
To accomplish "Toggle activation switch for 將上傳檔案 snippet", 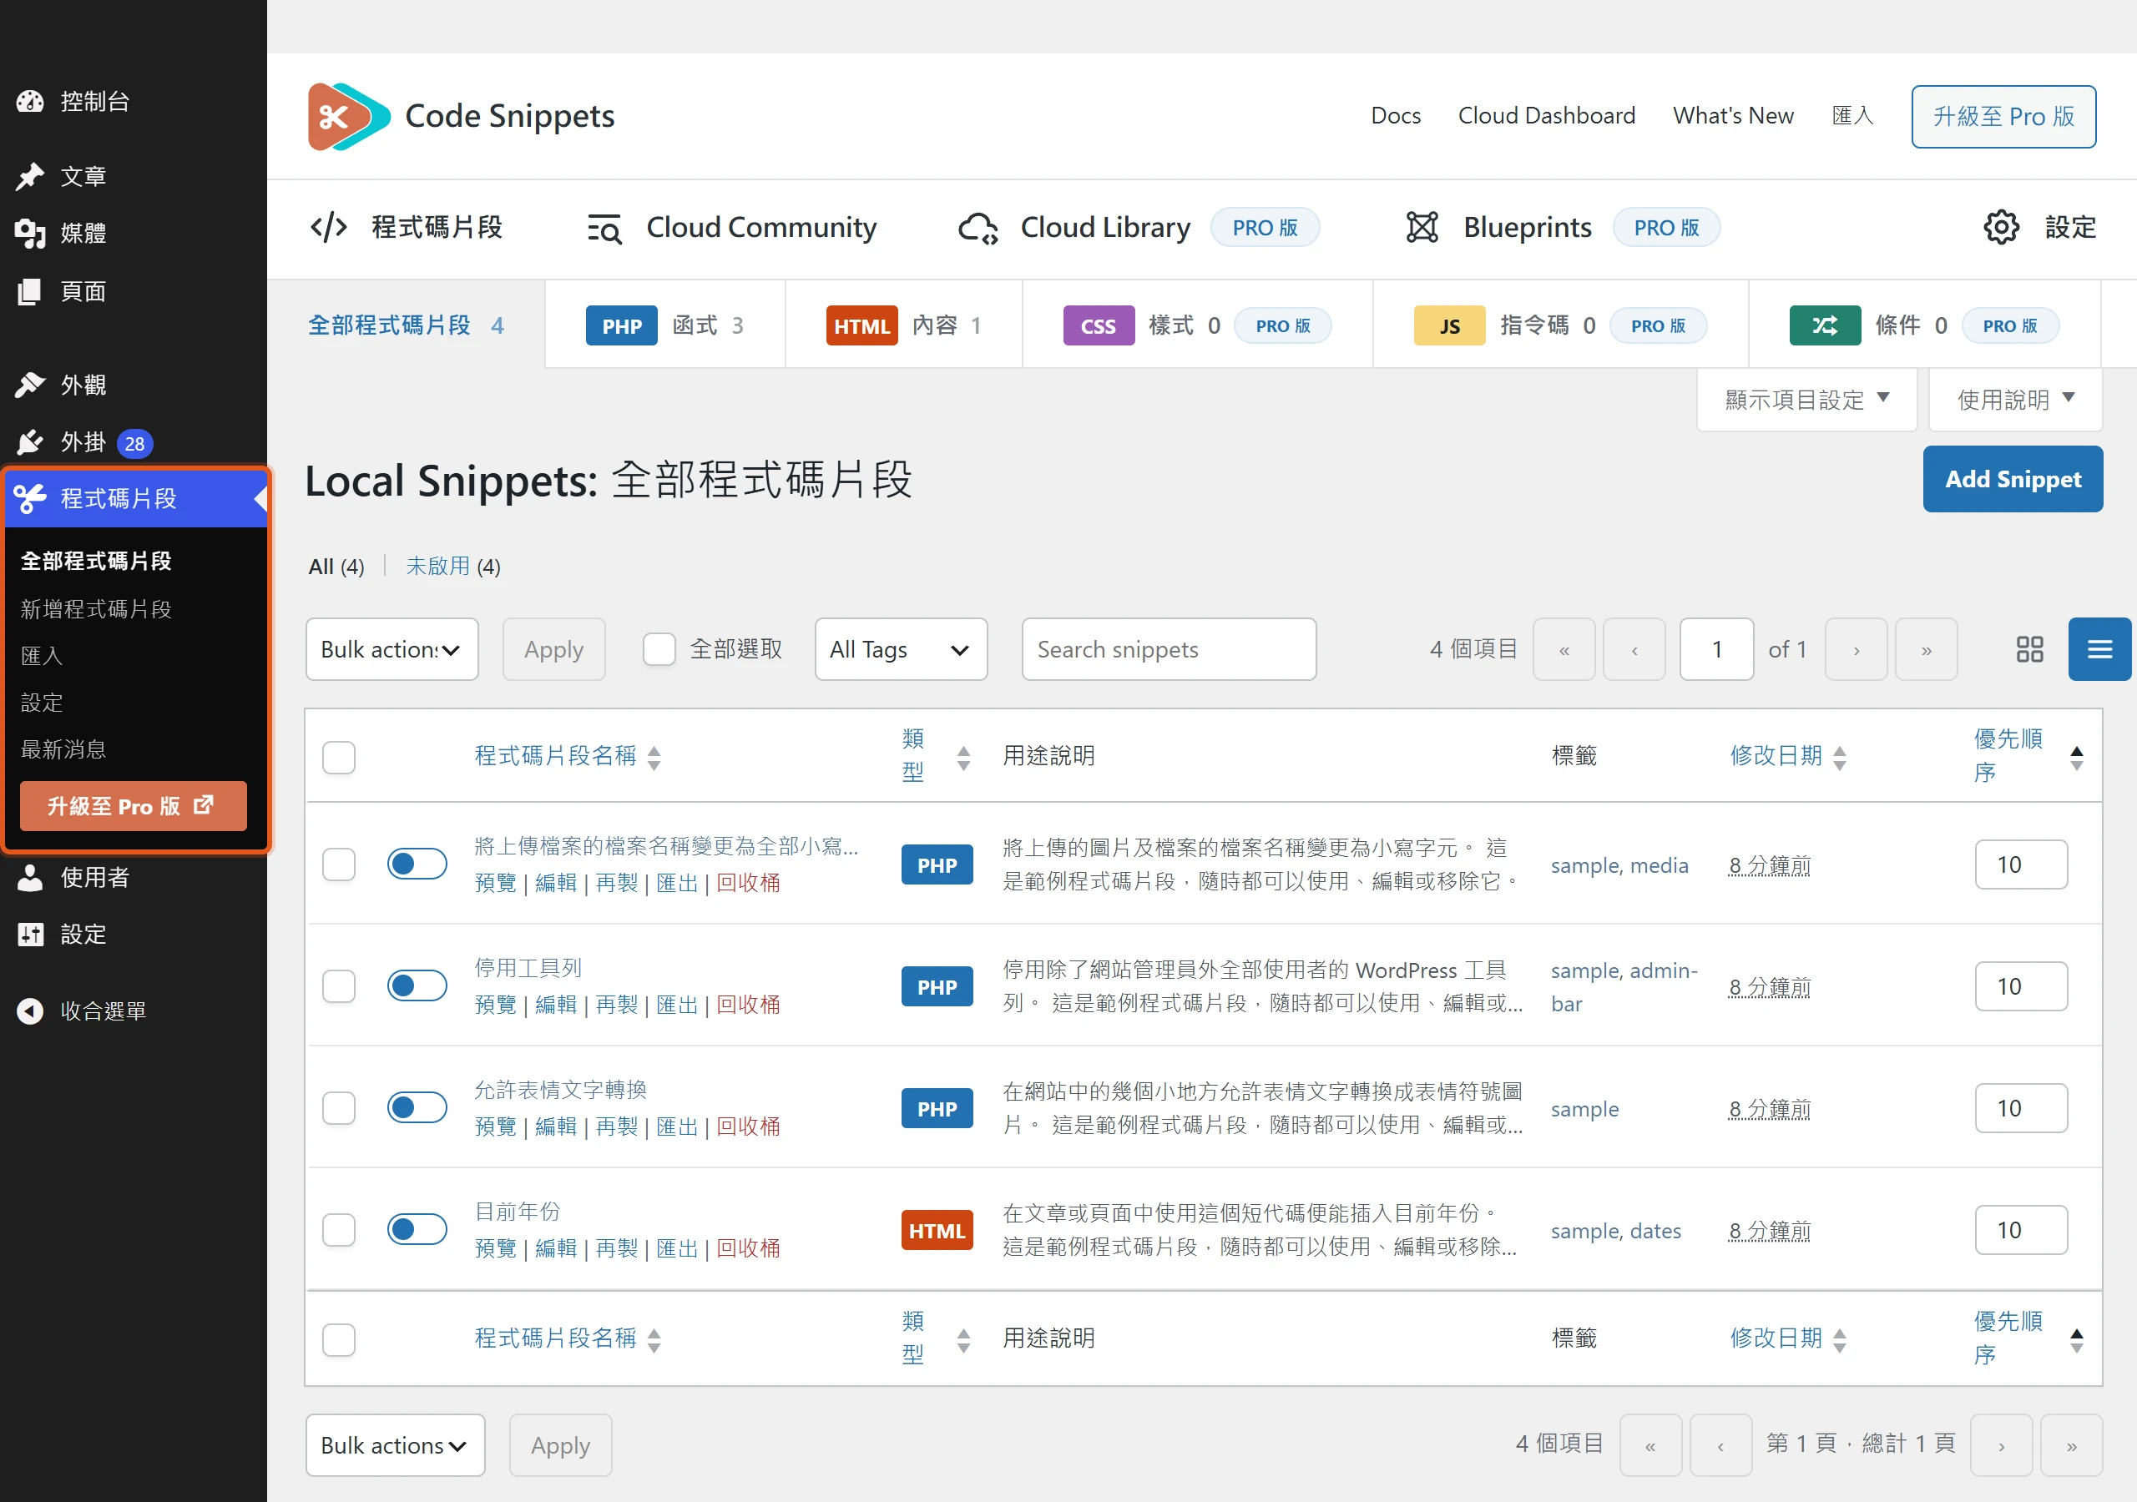I will pyautogui.click(x=417, y=864).
